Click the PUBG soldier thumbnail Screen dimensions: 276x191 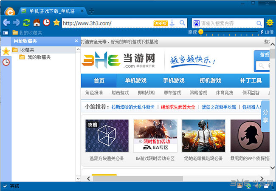(203, 135)
